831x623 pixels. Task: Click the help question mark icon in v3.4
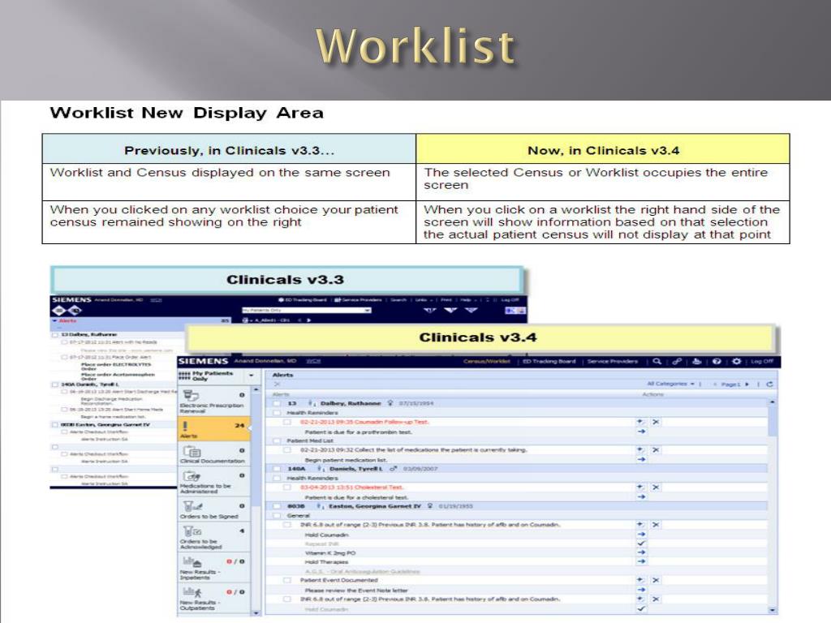717,361
